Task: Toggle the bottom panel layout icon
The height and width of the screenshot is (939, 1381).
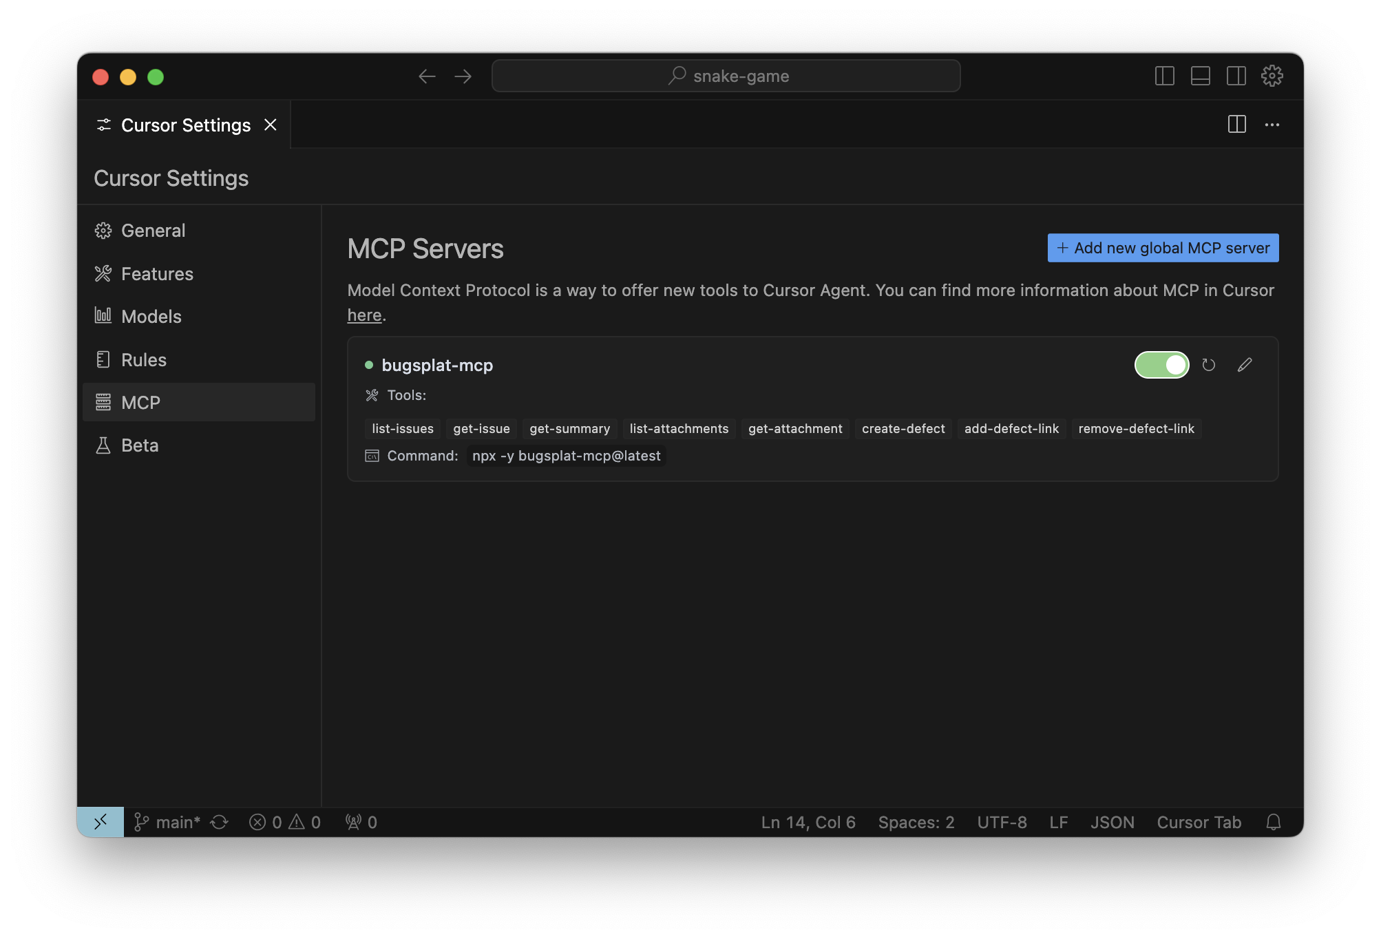Action: (x=1200, y=76)
